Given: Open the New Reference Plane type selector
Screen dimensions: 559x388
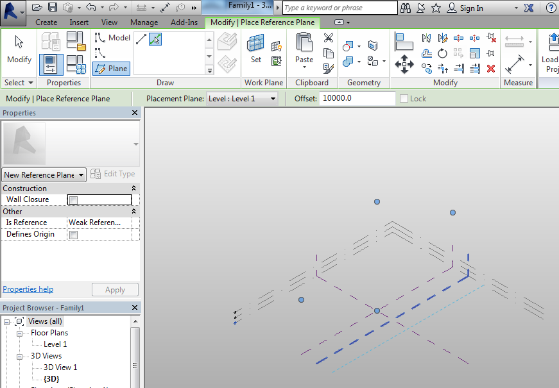Looking at the screenshot, I should (x=44, y=175).
